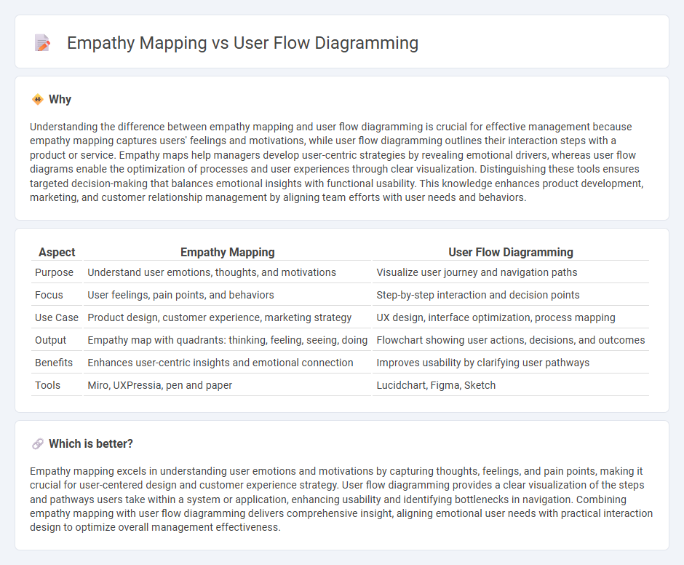Image resolution: width=684 pixels, height=565 pixels.
Task: Click the chain link icon by Which is better?
Action: (38, 444)
